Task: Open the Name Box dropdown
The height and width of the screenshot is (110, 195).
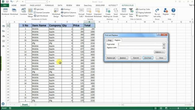Action: click(x=47, y=2)
